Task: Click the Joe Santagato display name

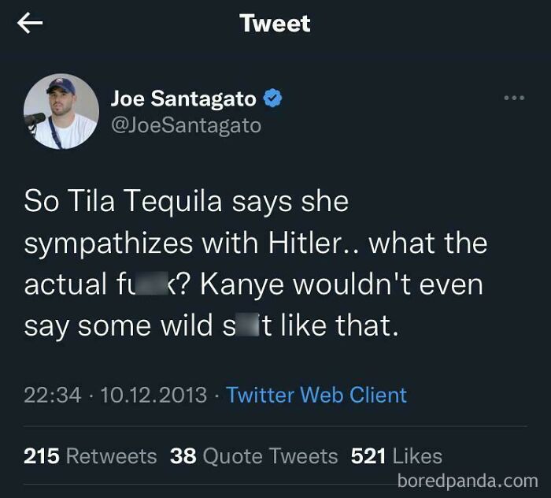Action: point(183,98)
